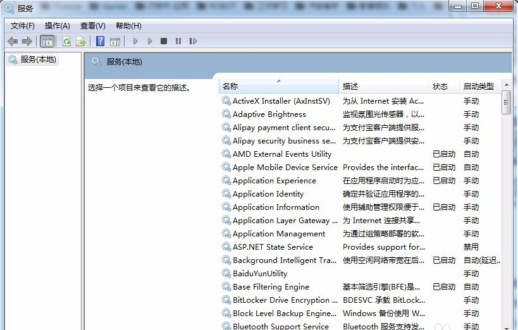
Task: Select the Application Experience service
Action: (x=274, y=181)
